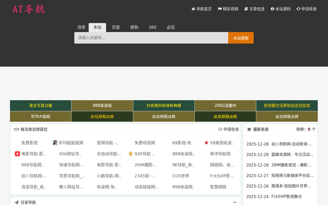Switch to the 必应 search tab
328x205 pixels.
[x=171, y=27]
